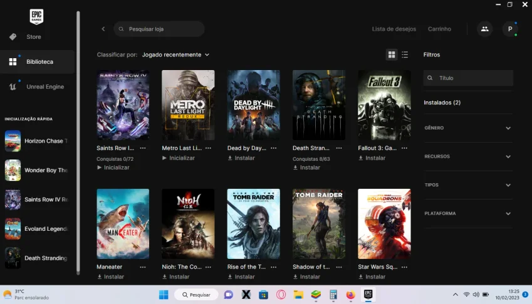Open the Unreal Engine icon
532x304 pixels.
(x=13, y=87)
